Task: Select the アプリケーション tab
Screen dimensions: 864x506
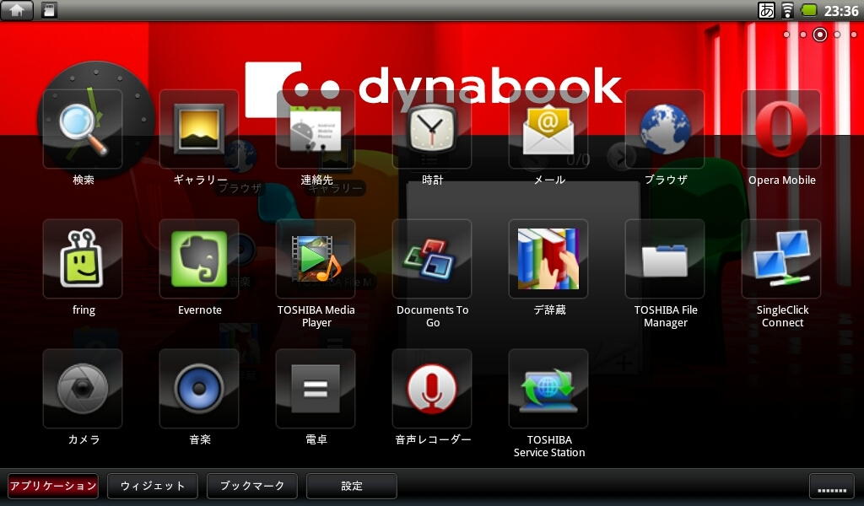Action: (53, 486)
